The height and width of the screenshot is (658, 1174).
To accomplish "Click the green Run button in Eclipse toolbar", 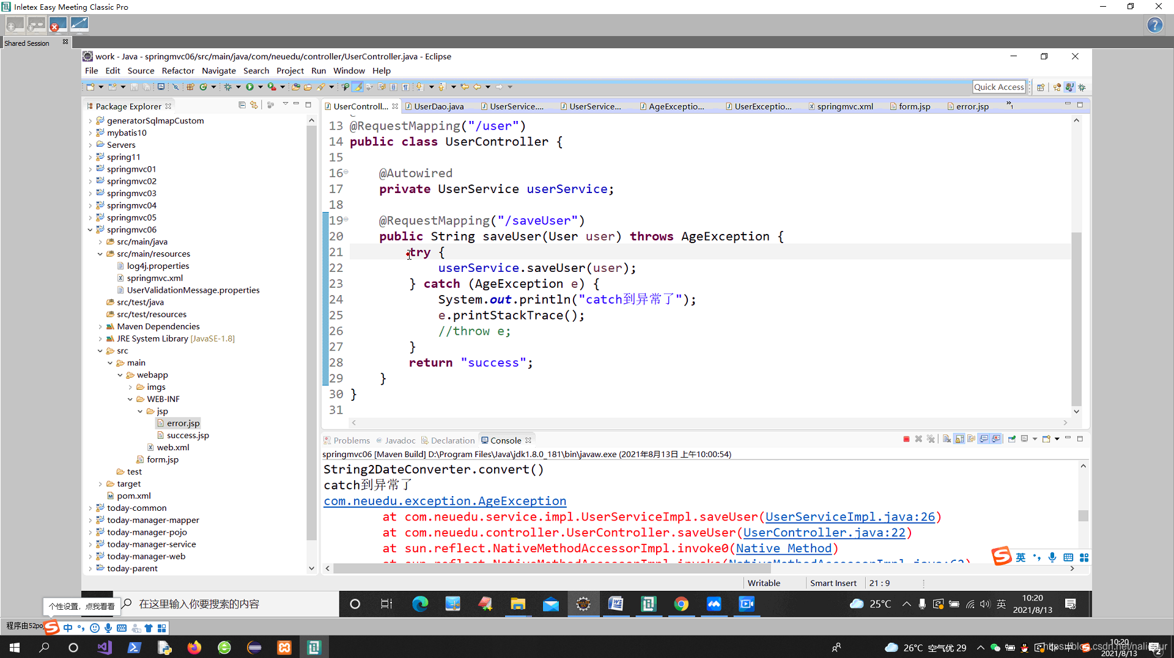I will 249,87.
